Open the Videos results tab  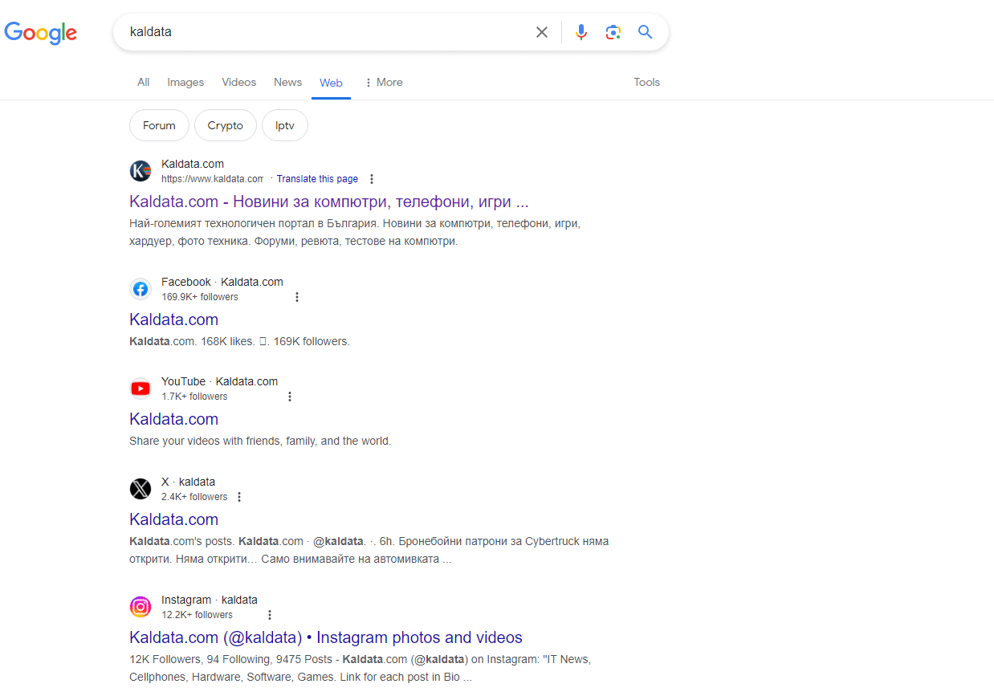(x=238, y=82)
